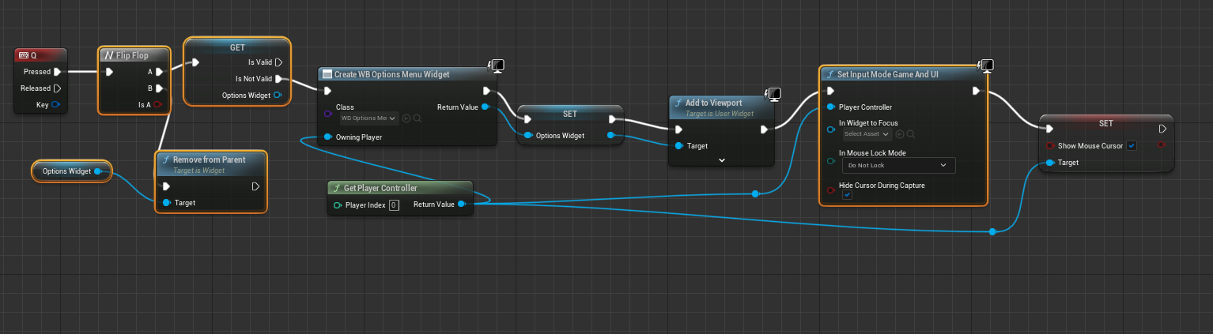Click the Flip Flop input exec pin
Screen dimensions: 1213x334
click(110, 72)
